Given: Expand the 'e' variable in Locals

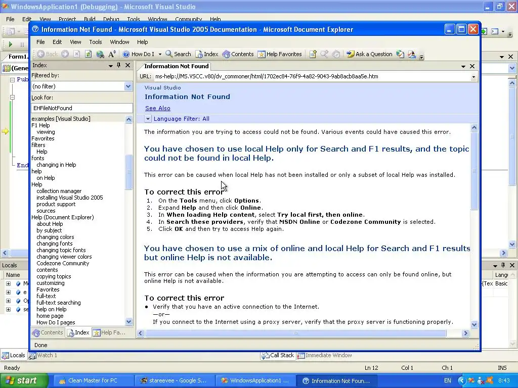Looking at the screenshot, I should [x=8, y=293].
